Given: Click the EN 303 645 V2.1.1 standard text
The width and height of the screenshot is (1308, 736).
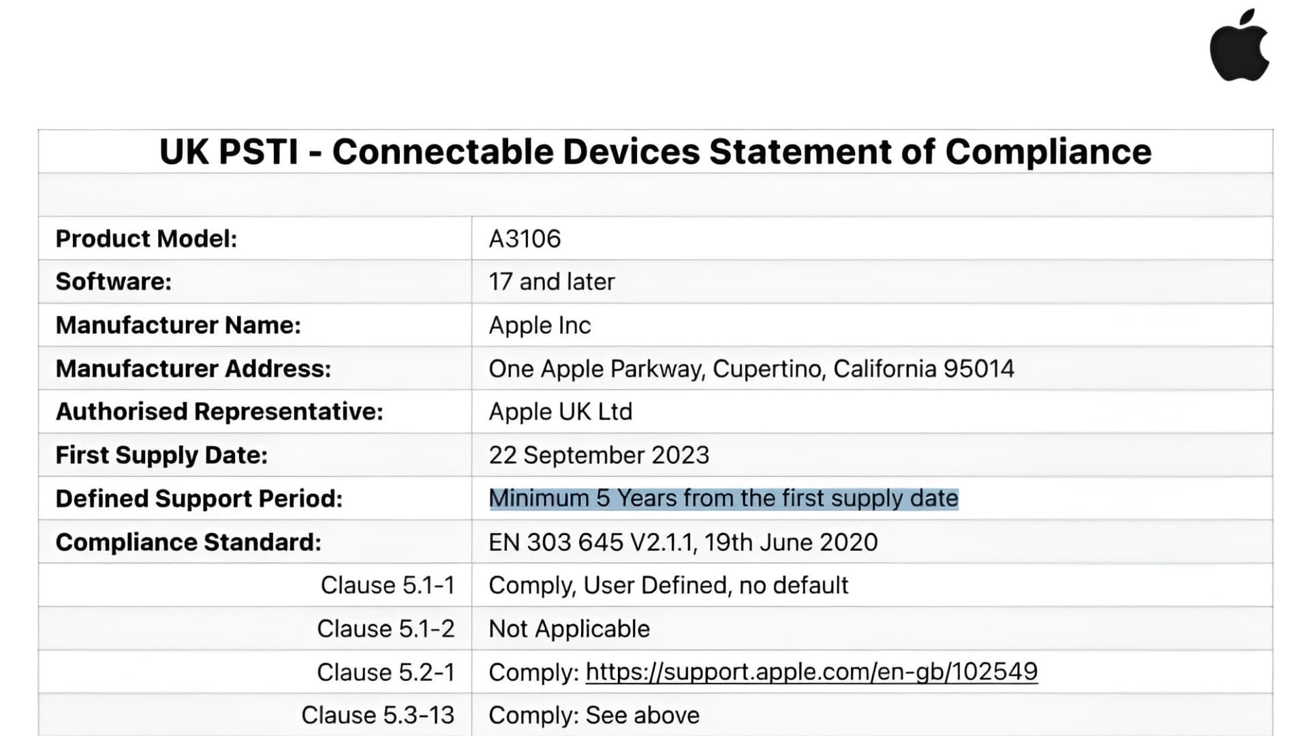Looking at the screenshot, I should click(683, 542).
